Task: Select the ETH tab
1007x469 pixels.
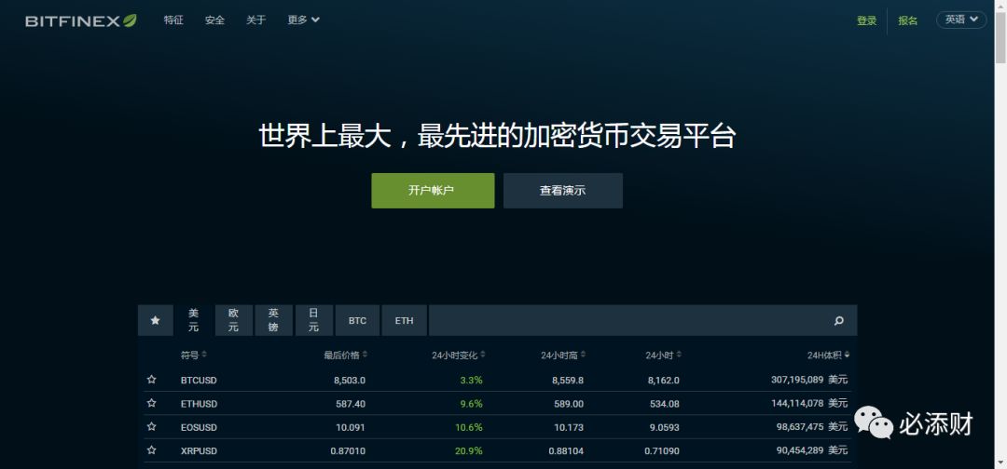Action: point(404,320)
